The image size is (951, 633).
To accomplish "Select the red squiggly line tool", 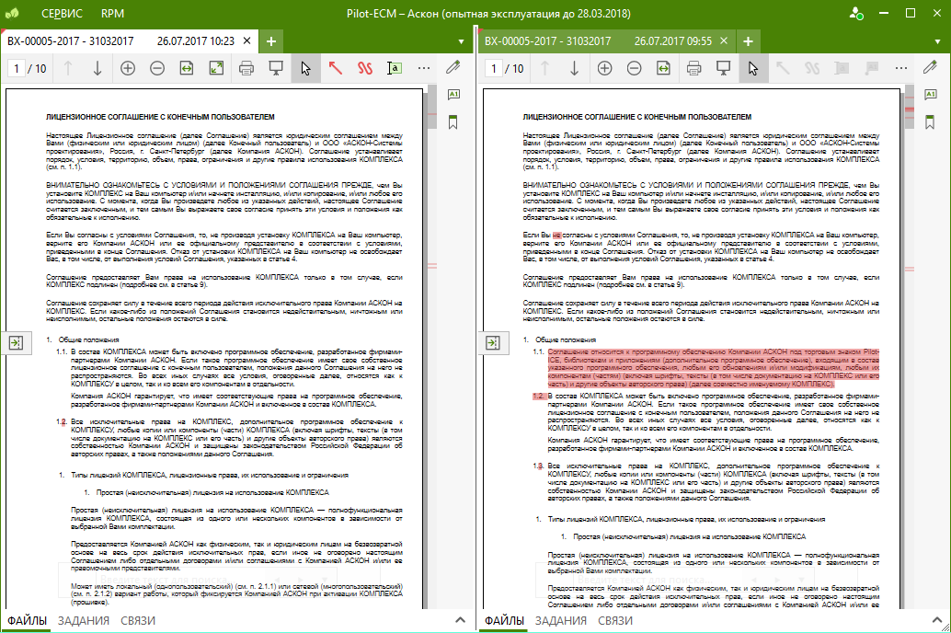I will click(x=365, y=68).
